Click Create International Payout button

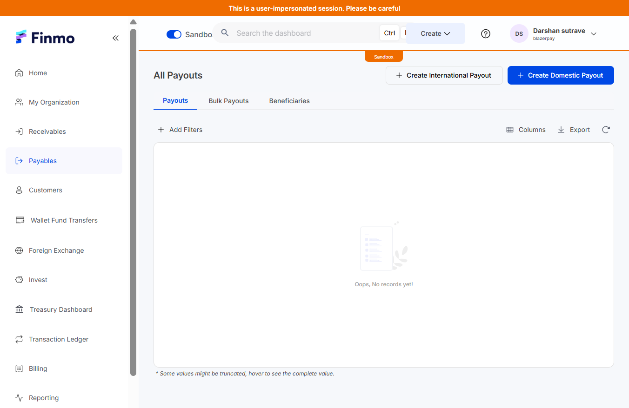click(x=444, y=75)
